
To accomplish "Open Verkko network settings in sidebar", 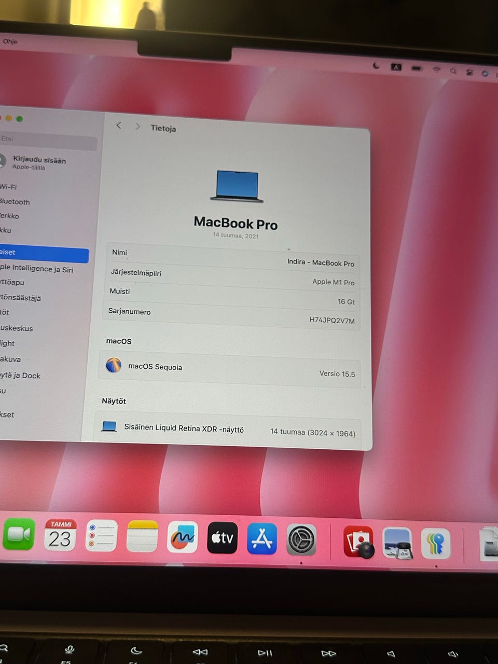I will pyautogui.click(x=9, y=216).
